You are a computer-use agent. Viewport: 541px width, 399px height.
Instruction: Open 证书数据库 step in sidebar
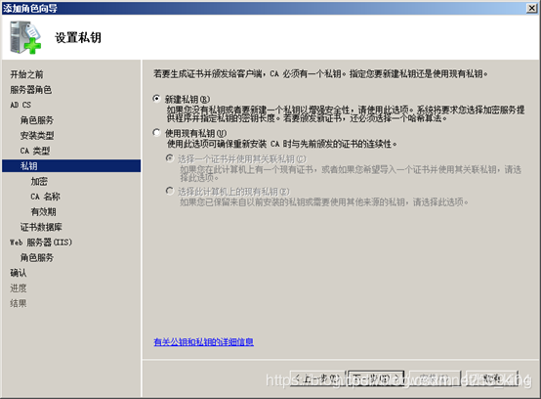pyautogui.click(x=41, y=227)
